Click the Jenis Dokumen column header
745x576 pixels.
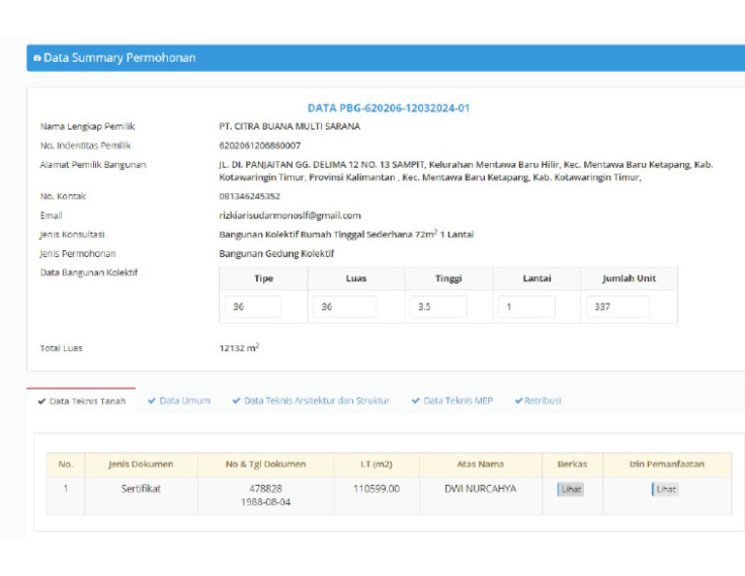tap(142, 464)
